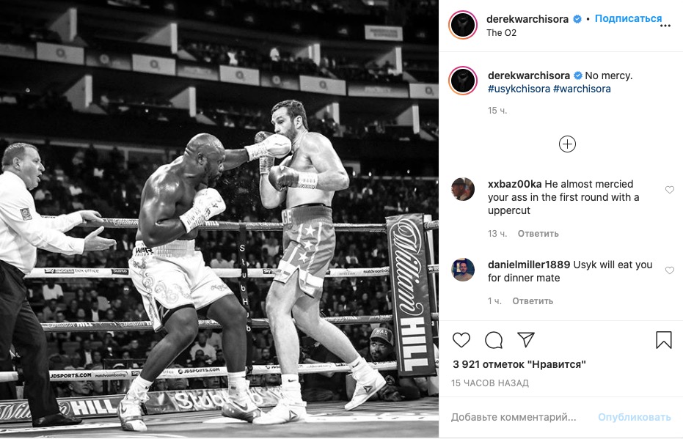Open #warchisora hashtag
The image size is (683, 439).
pyautogui.click(x=582, y=89)
